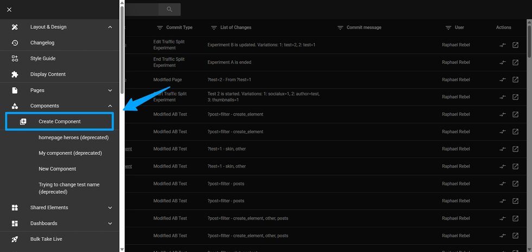
Task: Open the Style Guide menu item
Action: (43, 59)
